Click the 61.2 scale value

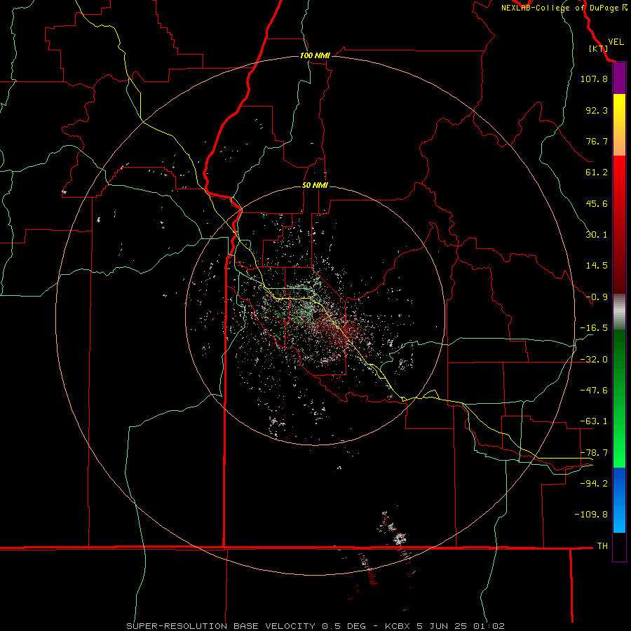[x=597, y=172]
